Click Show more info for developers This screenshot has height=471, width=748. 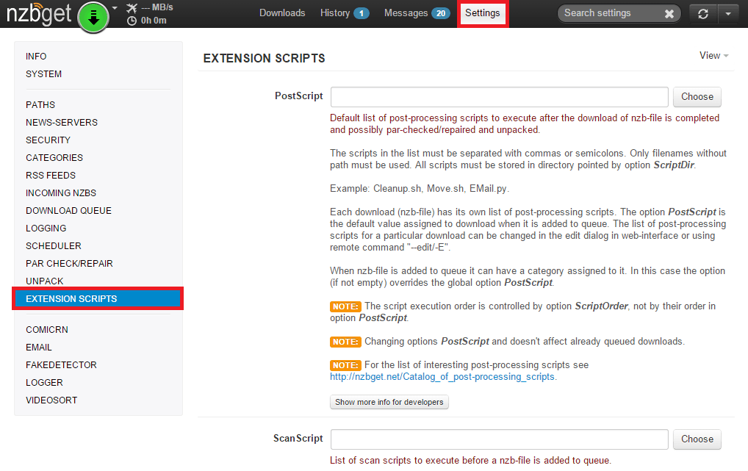(389, 402)
